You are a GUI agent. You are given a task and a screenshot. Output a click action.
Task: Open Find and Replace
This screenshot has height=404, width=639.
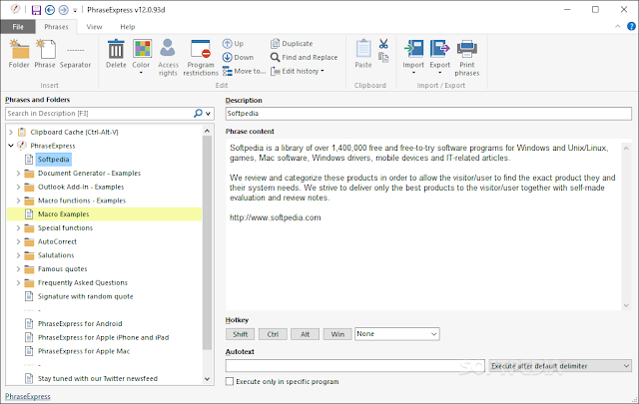(x=304, y=58)
